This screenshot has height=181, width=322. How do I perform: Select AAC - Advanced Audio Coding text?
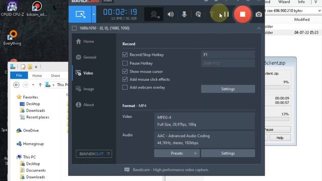pyautogui.click(x=183, y=136)
